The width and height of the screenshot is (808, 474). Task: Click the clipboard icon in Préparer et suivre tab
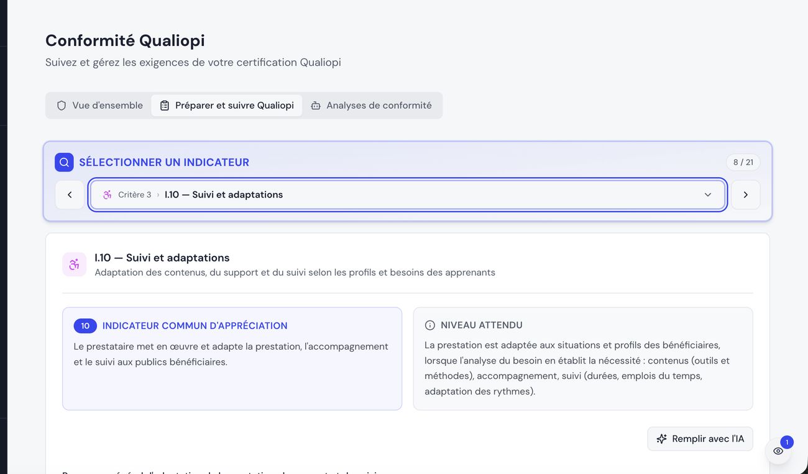165,106
